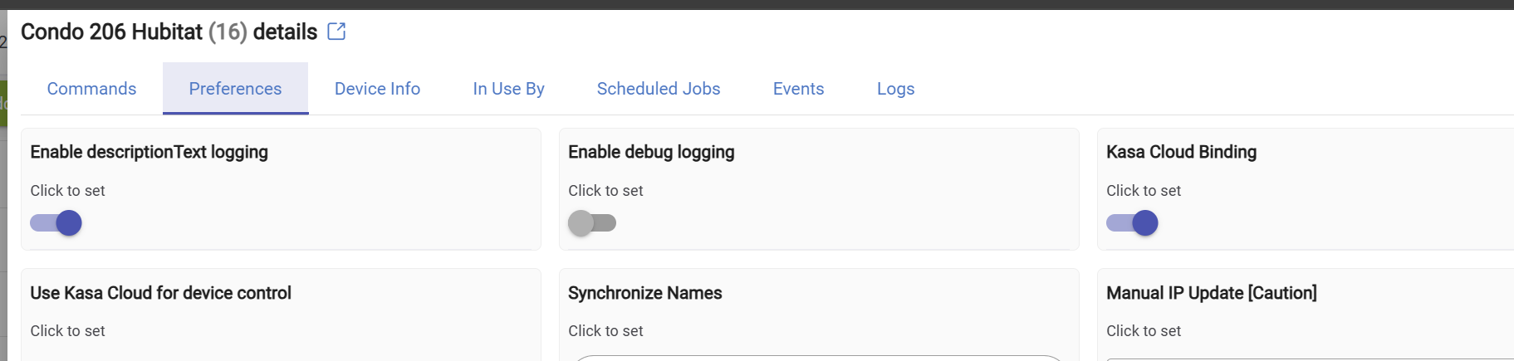Click the Kasa Cloud Binding heading
The height and width of the screenshot is (361, 1514).
click(x=1181, y=152)
